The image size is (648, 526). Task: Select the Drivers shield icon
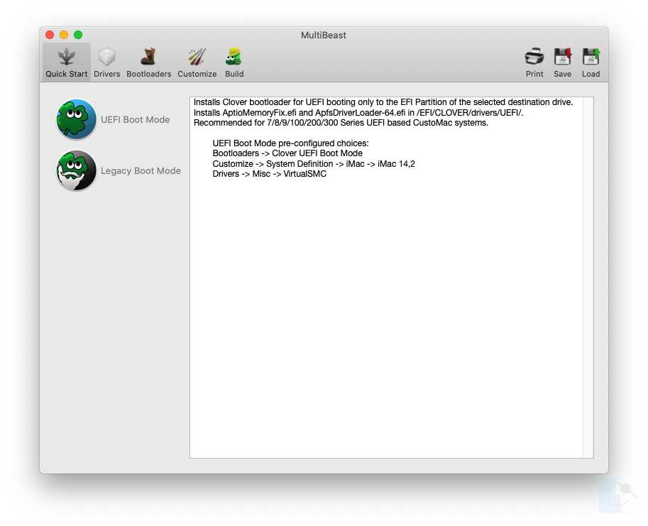click(x=106, y=57)
